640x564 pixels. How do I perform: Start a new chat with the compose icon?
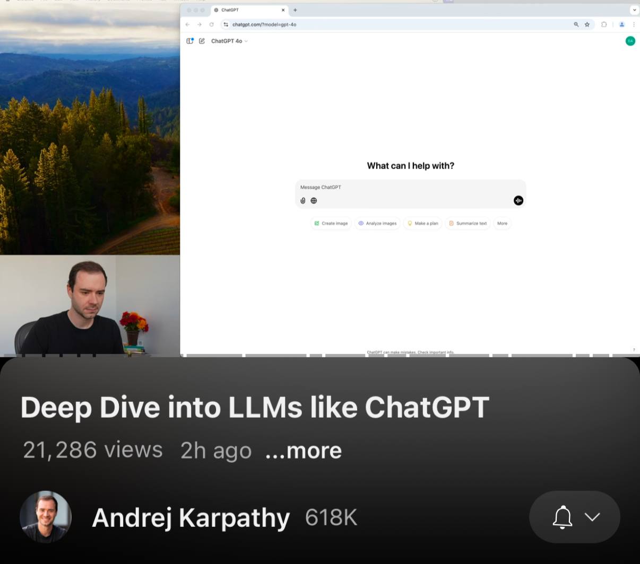(x=202, y=41)
